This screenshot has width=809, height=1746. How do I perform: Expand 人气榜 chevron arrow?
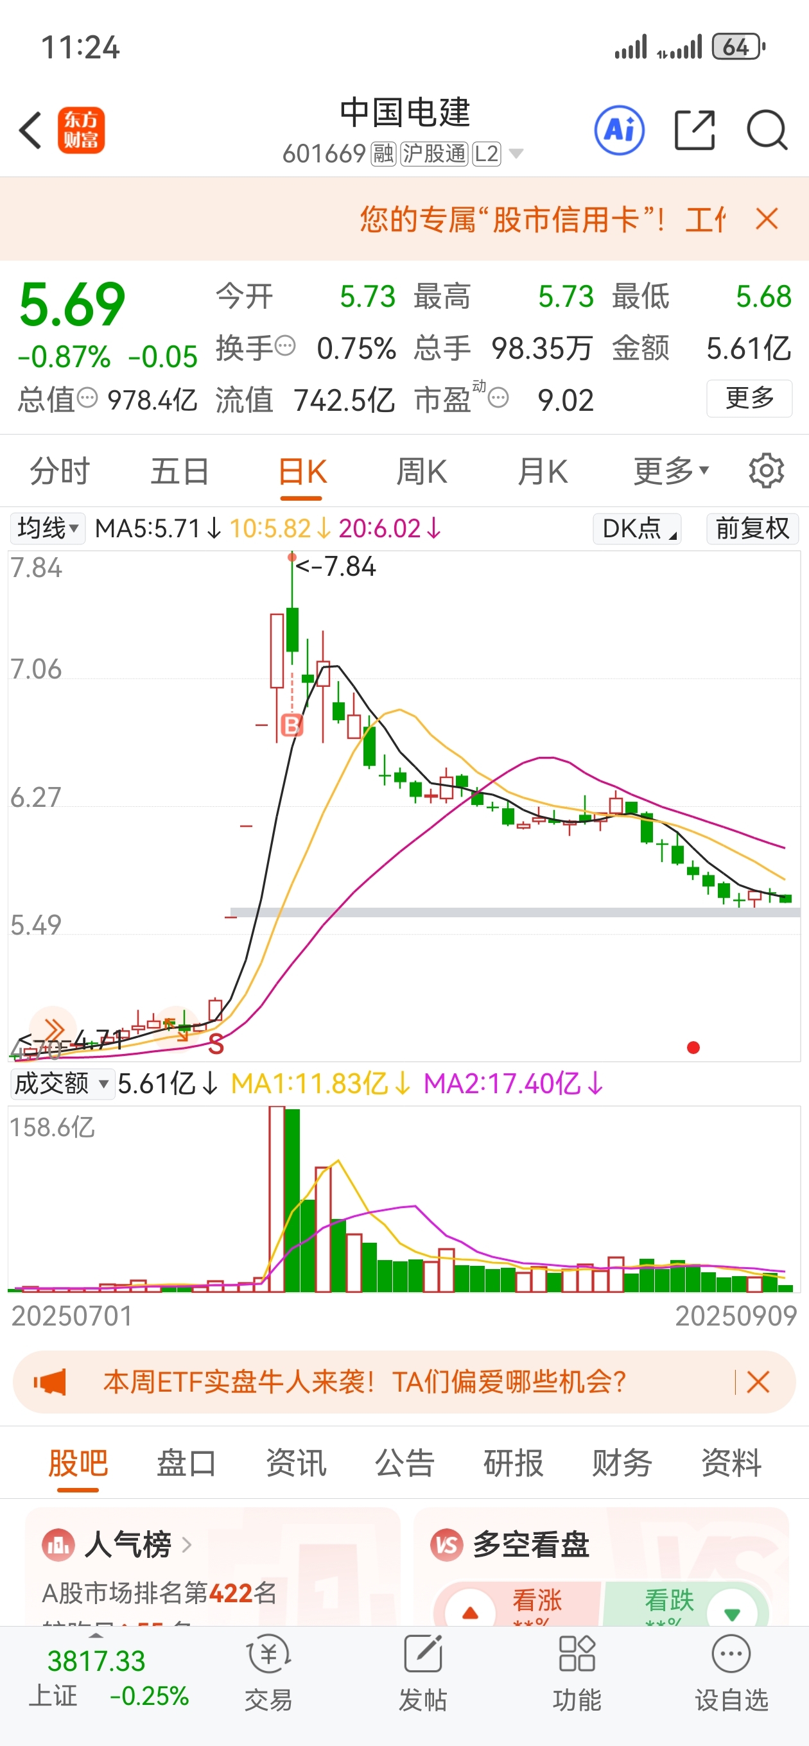(187, 1545)
